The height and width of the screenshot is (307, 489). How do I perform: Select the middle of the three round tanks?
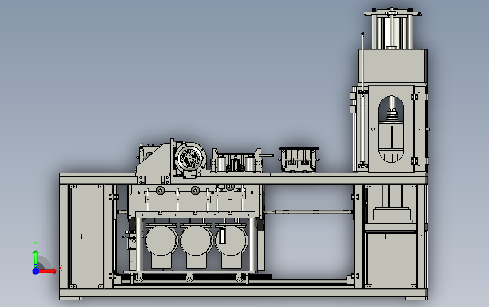pos(196,240)
